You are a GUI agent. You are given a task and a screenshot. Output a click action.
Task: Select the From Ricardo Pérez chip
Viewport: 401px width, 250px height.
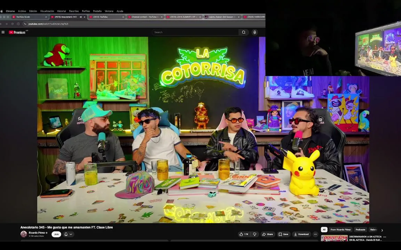click(340, 230)
